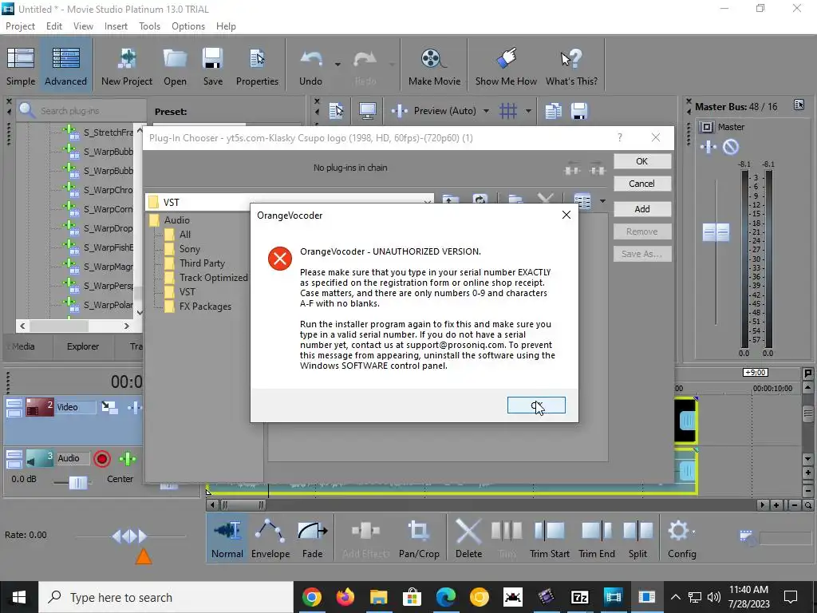Select the Envelope tool
817x613 pixels.
click(x=270, y=537)
